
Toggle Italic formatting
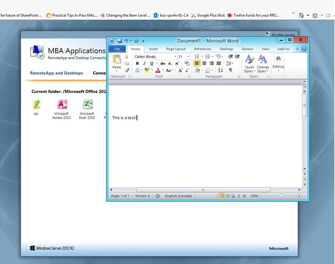144,64
